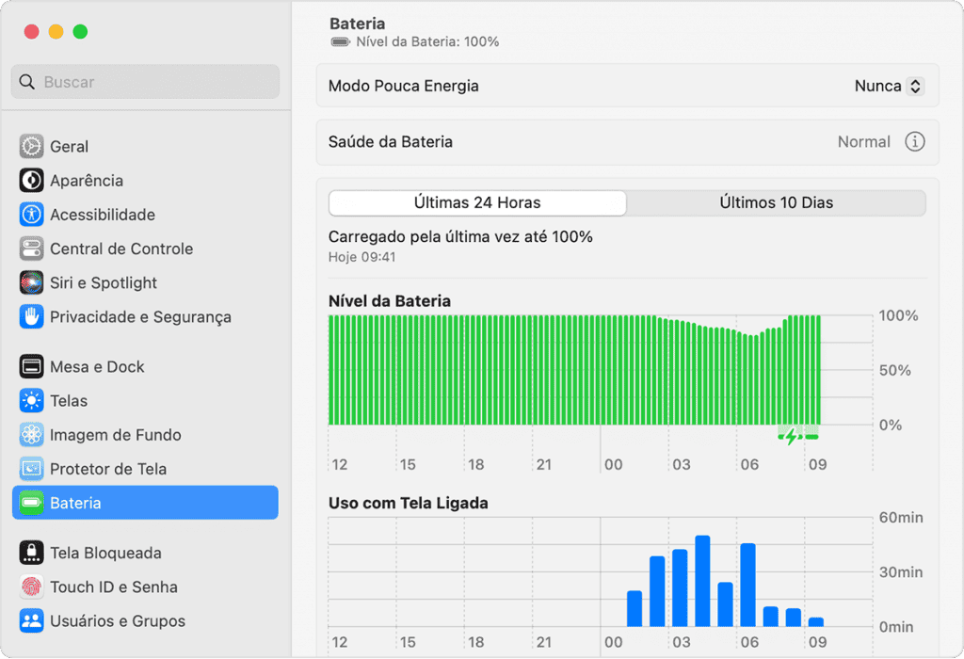The image size is (964, 659).
Task: Select the Últimas 24 Horas tab
Action: point(477,202)
